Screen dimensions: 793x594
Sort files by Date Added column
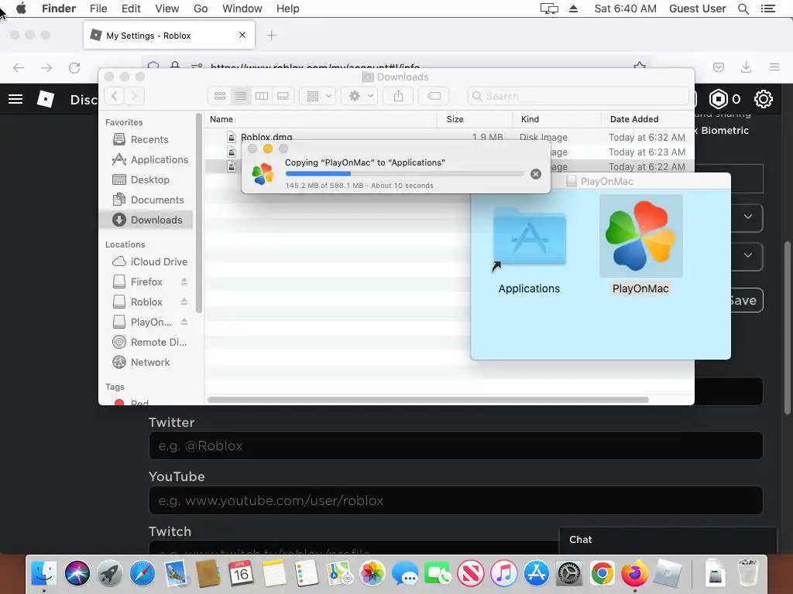[x=647, y=119]
